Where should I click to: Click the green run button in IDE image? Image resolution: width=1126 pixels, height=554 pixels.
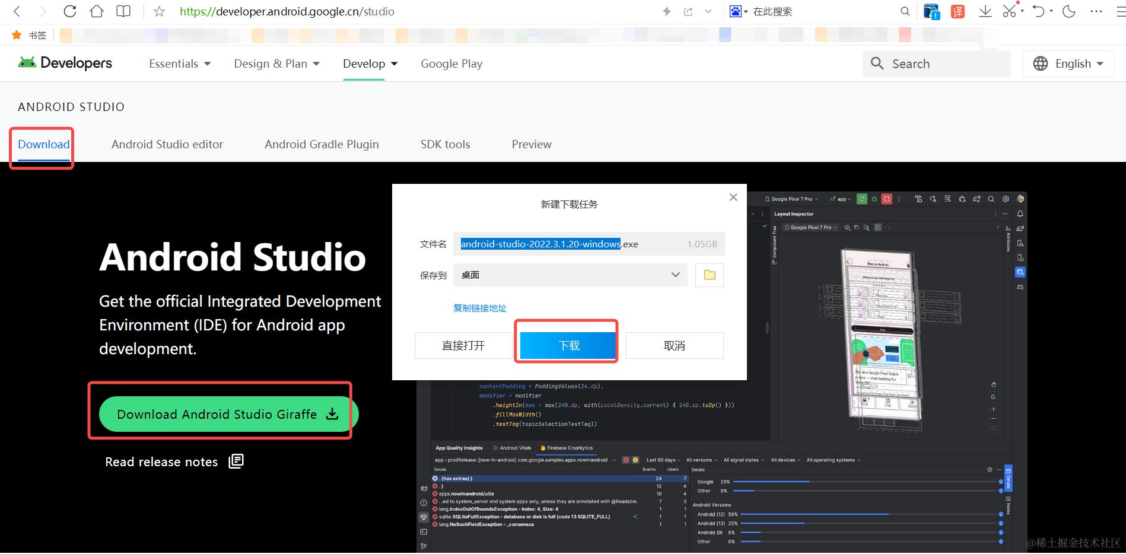click(862, 199)
